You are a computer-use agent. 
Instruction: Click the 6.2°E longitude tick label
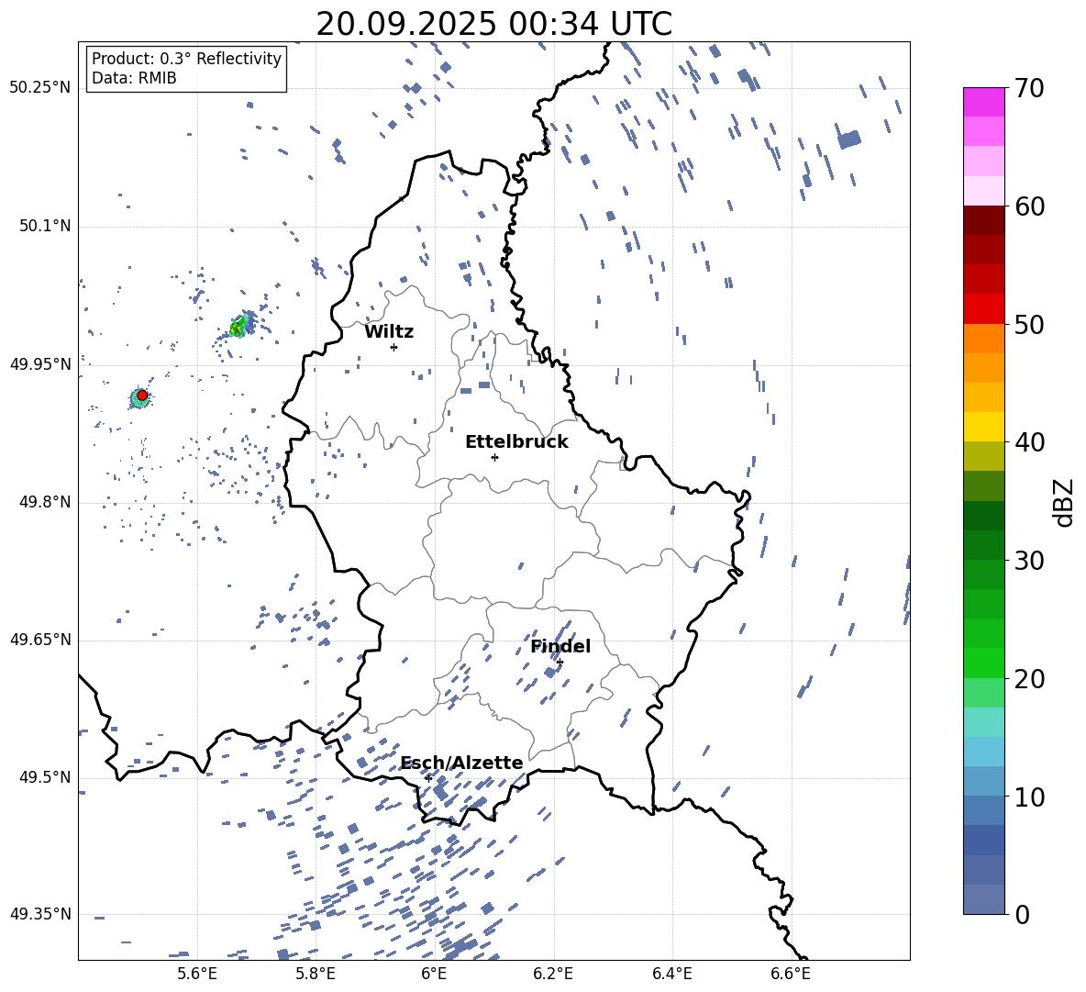(553, 974)
